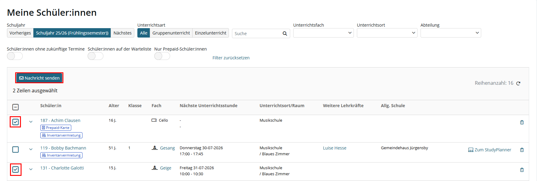Screen dimensions: 537x181
Task: Enable Schüler:innen ohne zukünftige Termine switch
Action: pyautogui.click(x=15, y=56)
